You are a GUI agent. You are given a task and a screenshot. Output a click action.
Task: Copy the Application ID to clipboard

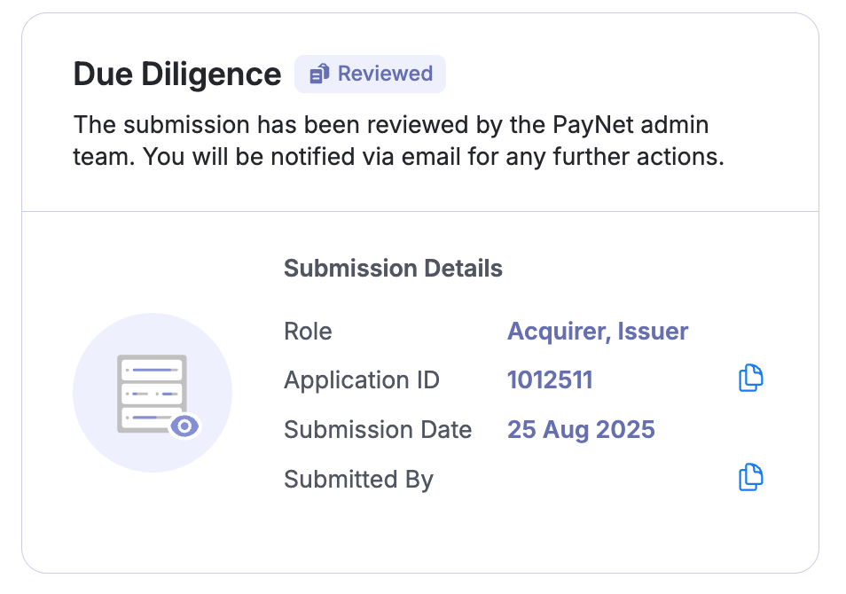pos(750,378)
